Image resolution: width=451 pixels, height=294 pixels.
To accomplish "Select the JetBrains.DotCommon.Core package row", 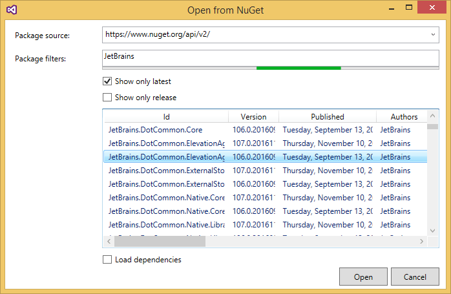I will pos(167,129).
